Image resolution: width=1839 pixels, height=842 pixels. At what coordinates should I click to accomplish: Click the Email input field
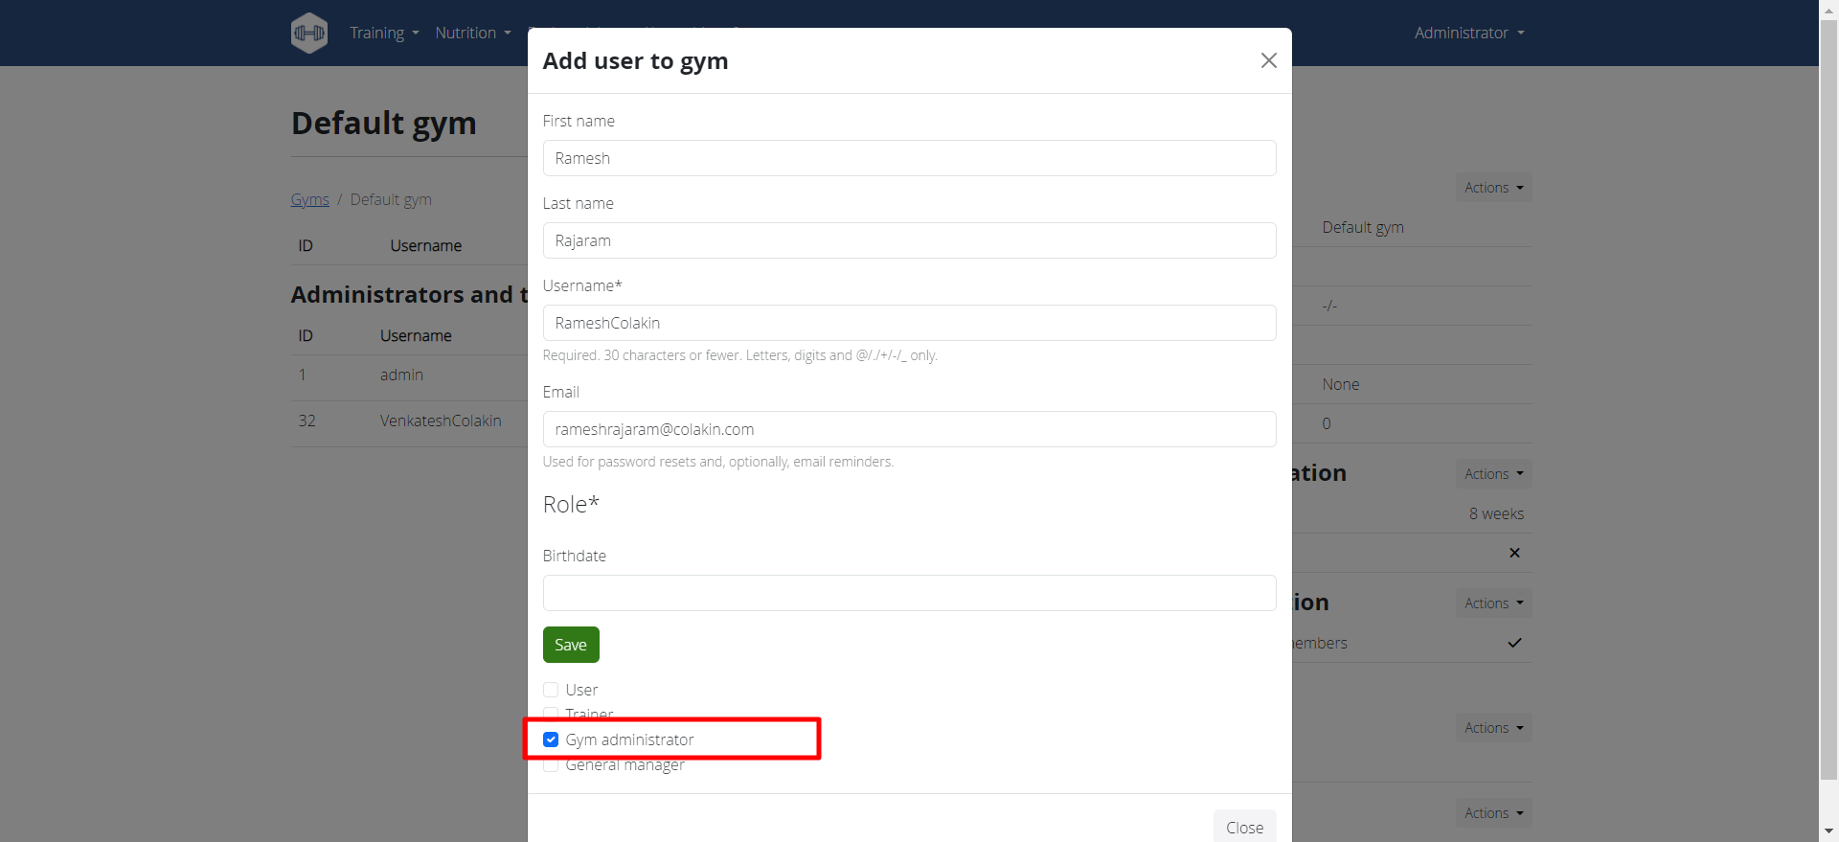click(908, 429)
